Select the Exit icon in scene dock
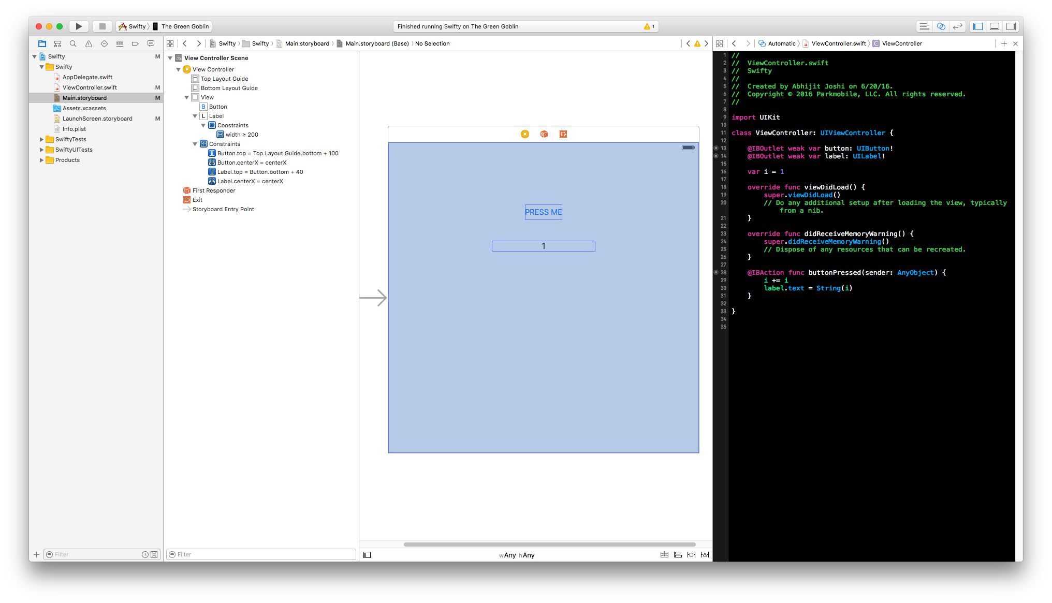The image size is (1052, 603). (x=563, y=134)
